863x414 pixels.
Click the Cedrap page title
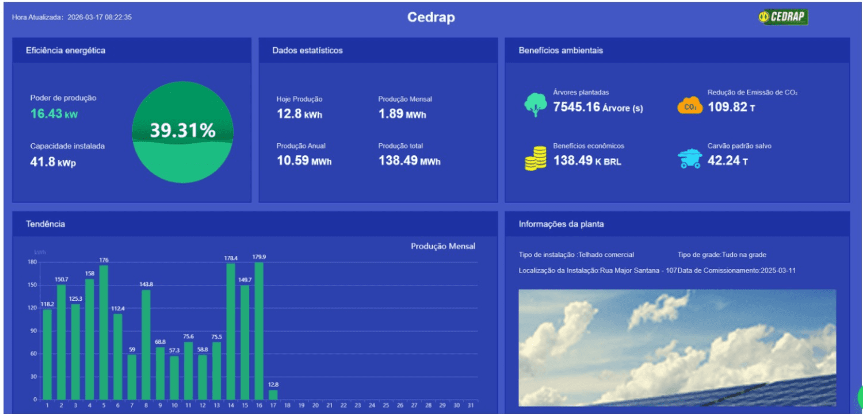pos(431,17)
